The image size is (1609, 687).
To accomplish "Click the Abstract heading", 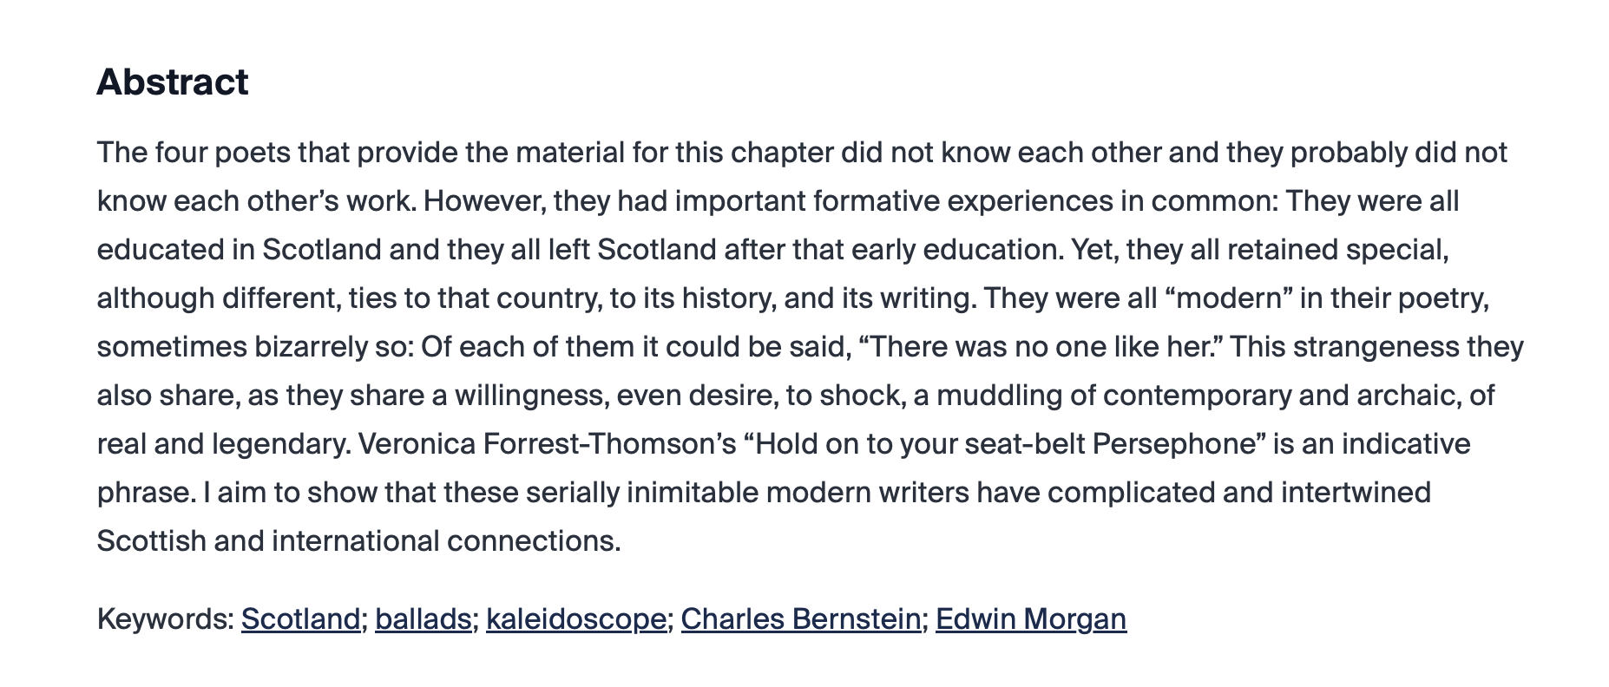I will pos(172,82).
